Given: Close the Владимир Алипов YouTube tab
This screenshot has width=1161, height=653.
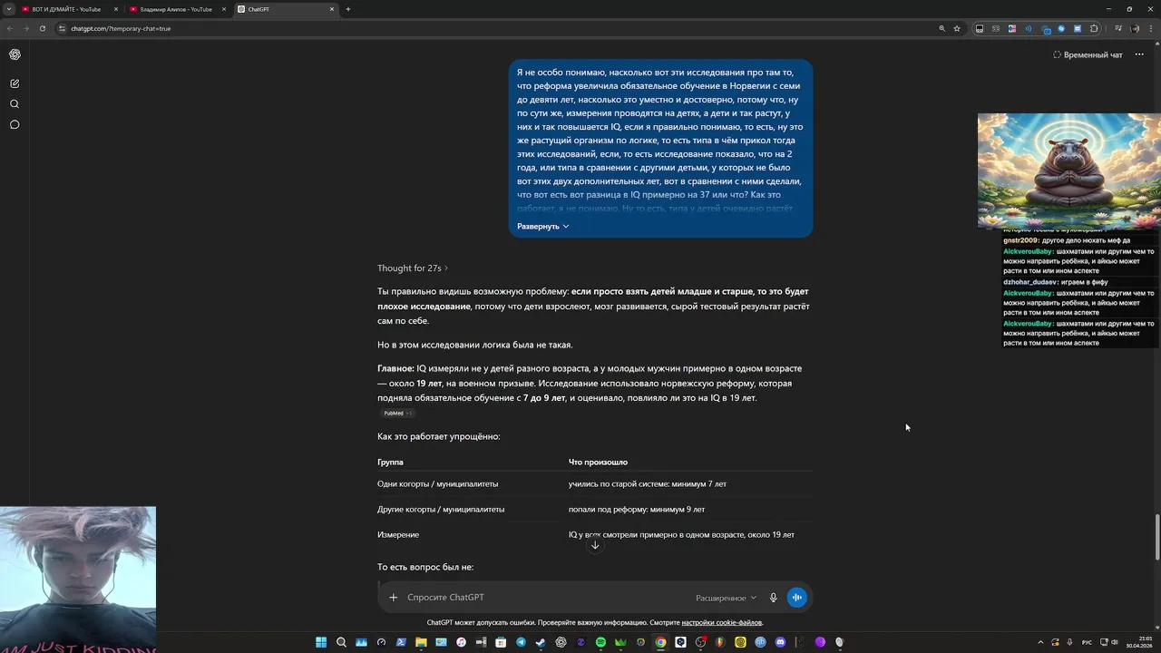Looking at the screenshot, I should tap(223, 9).
